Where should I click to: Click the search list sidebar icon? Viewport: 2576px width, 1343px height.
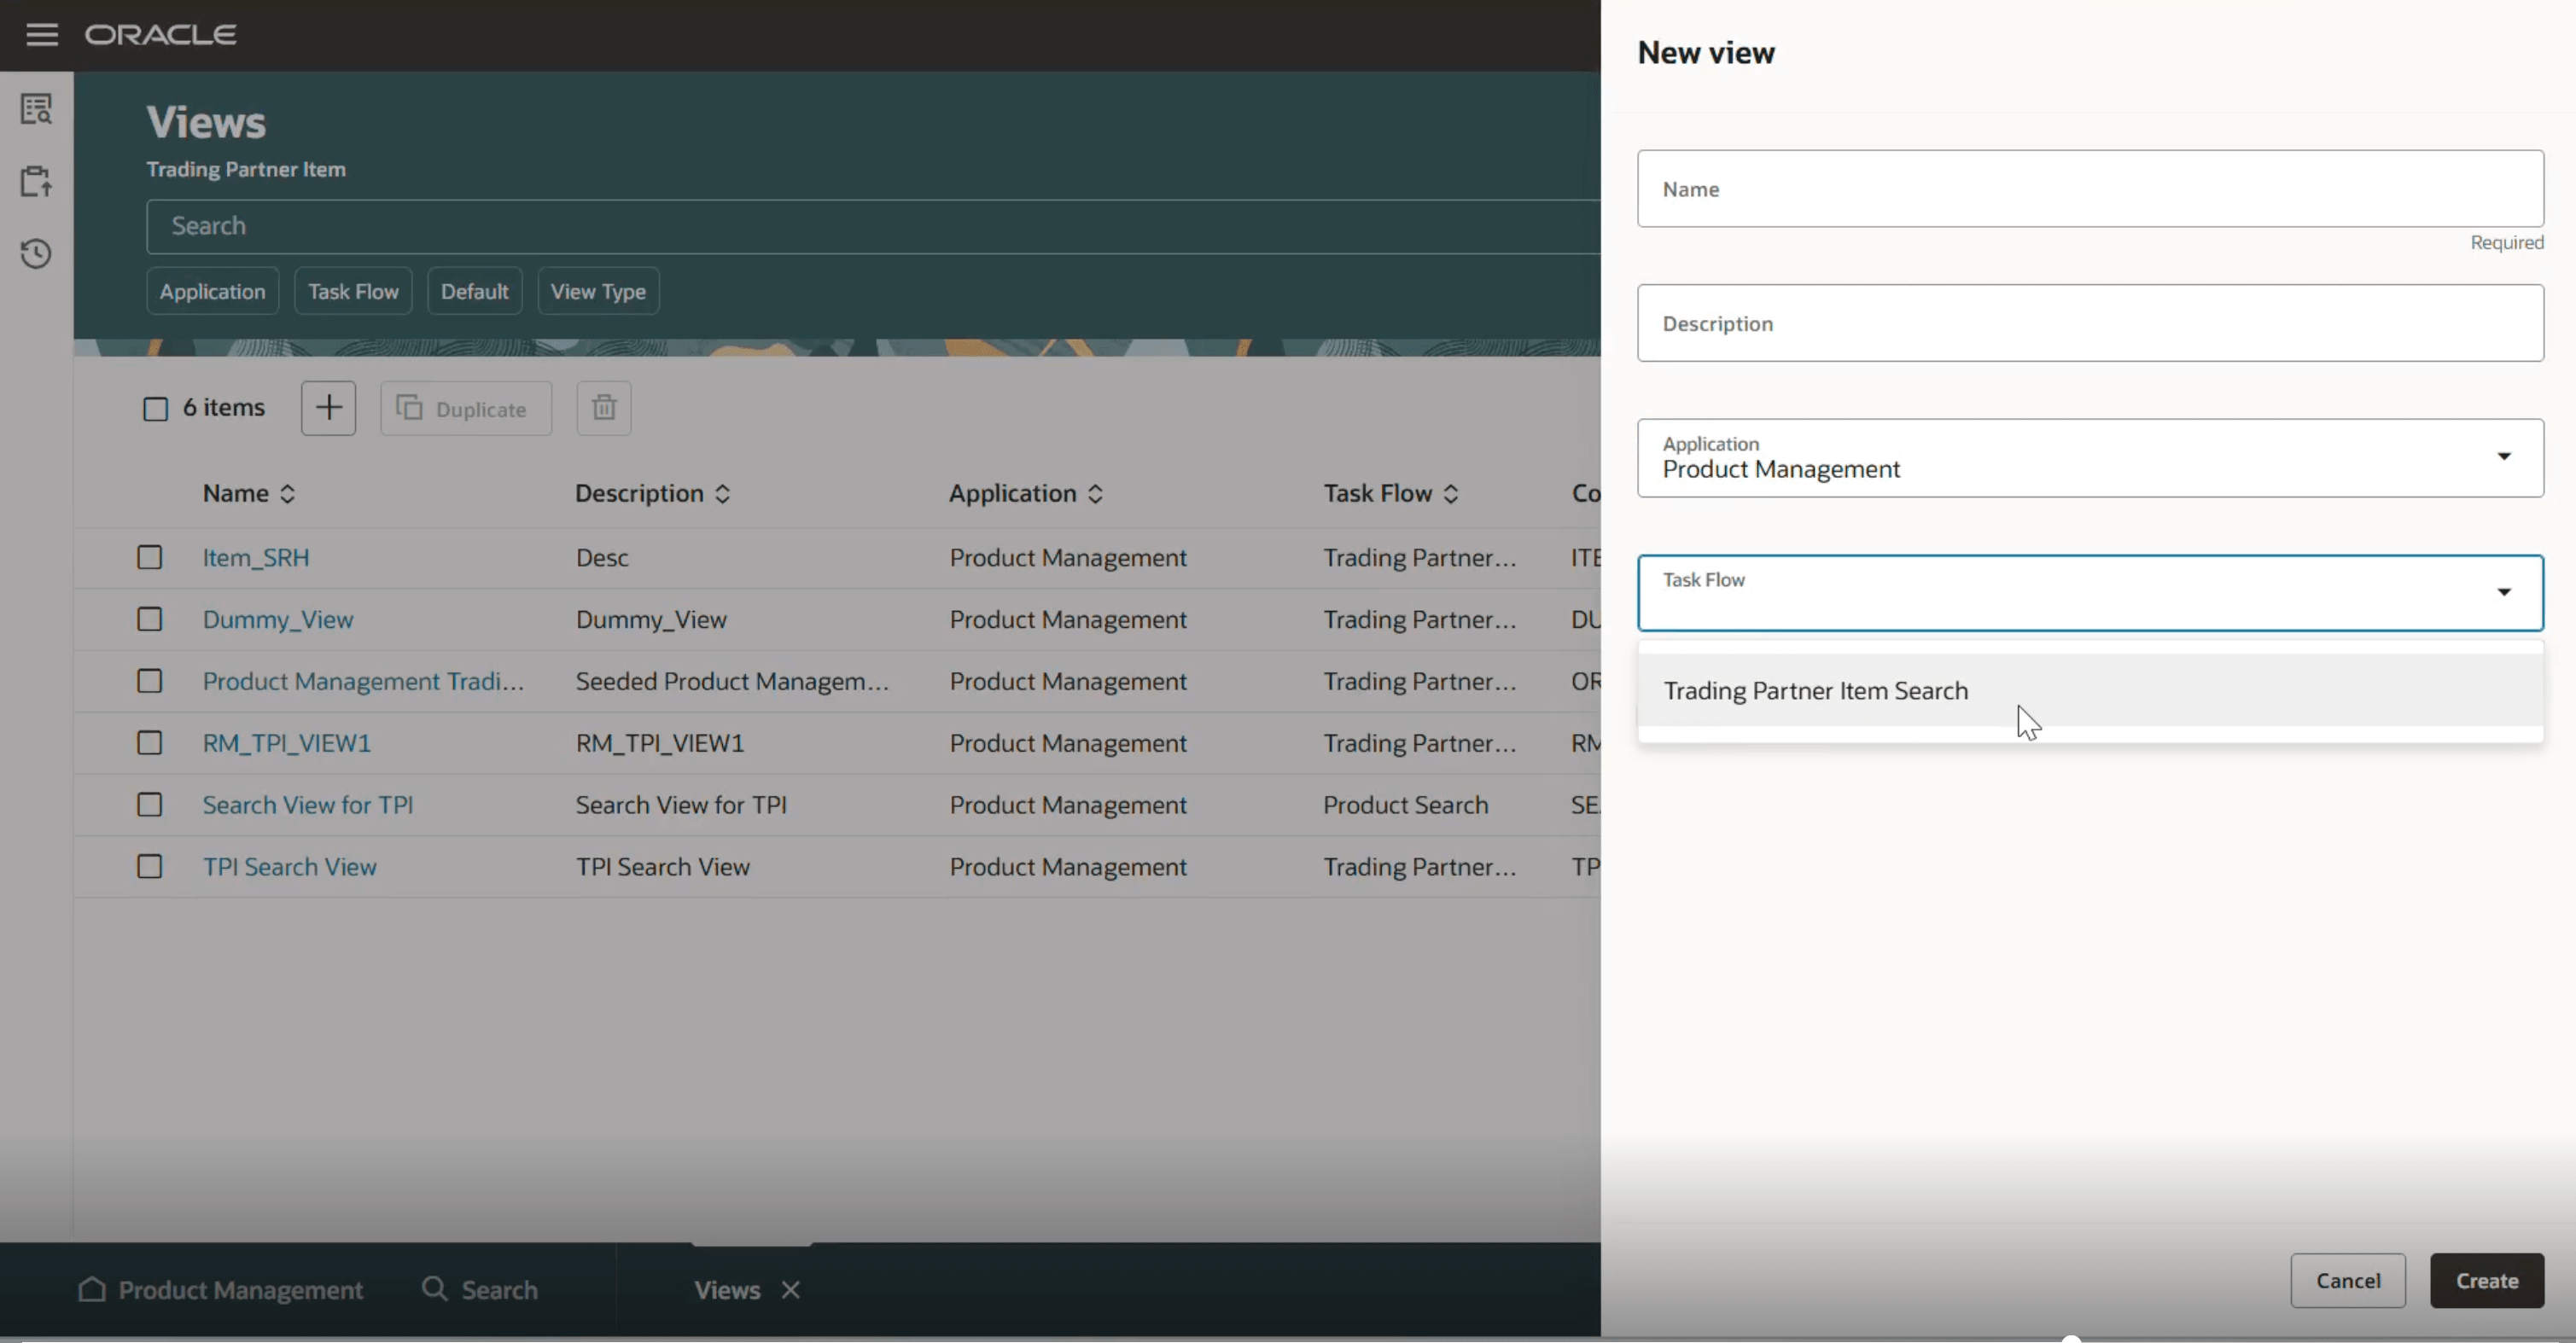tap(36, 109)
